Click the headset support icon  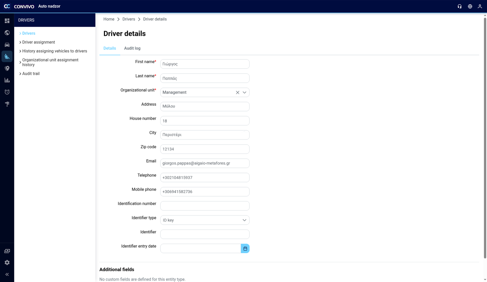pos(460,6)
